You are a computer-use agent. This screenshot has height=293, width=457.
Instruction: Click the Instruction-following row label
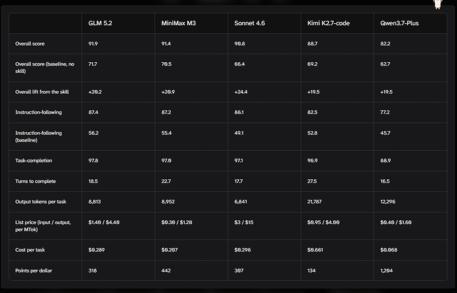click(38, 112)
